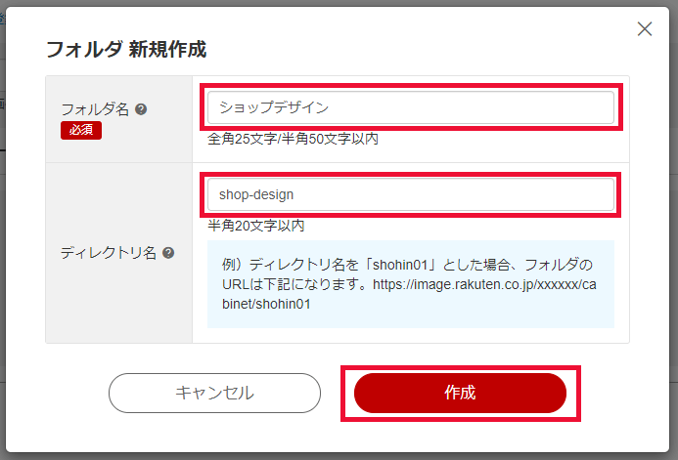Focus the ディレクトリ名 input containing shop-design
The height and width of the screenshot is (460, 678).
410,195
